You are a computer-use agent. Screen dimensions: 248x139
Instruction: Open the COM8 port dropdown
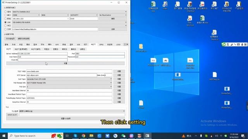pyautogui.click(x=26, y=15)
